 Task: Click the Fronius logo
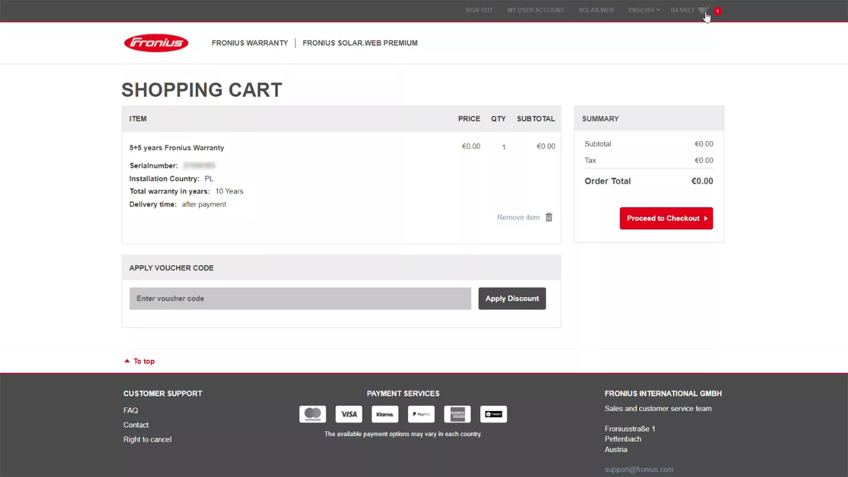(x=156, y=43)
